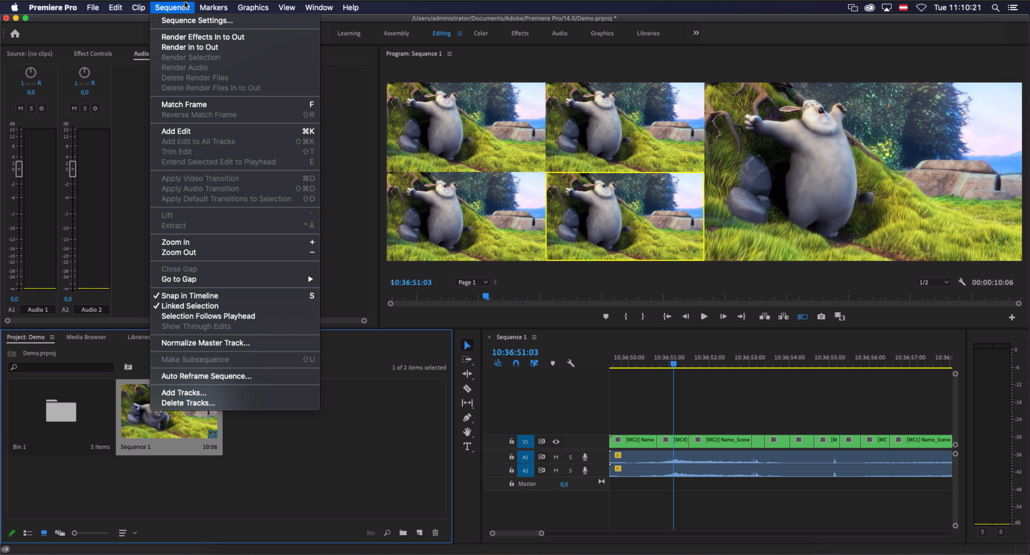This screenshot has width=1030, height=555.
Task: Click the Home icon
Action: [x=15, y=33]
